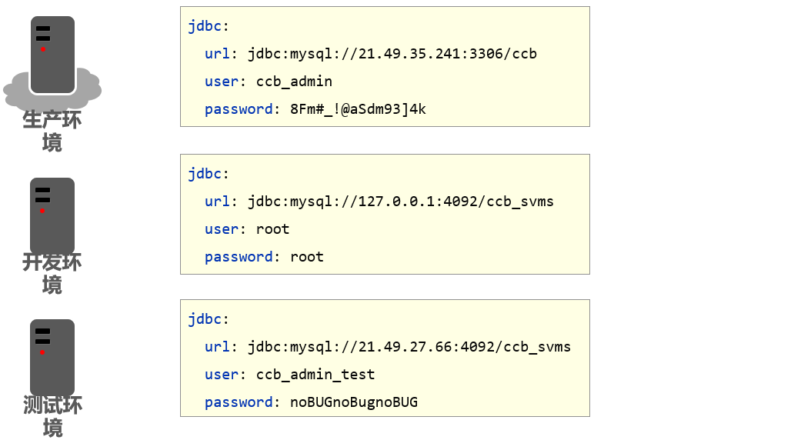The image size is (801, 440).
Task: Click the 21.49.27.66 test URL
Action: [409, 347]
